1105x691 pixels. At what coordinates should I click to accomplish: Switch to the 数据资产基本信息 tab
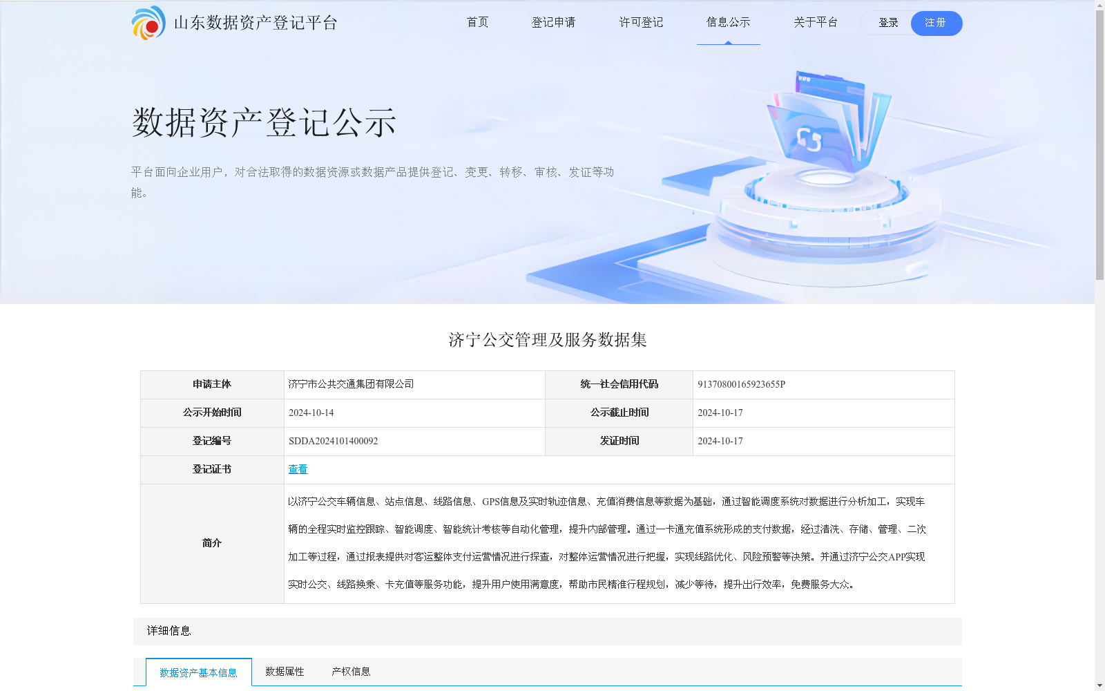pyautogui.click(x=198, y=672)
